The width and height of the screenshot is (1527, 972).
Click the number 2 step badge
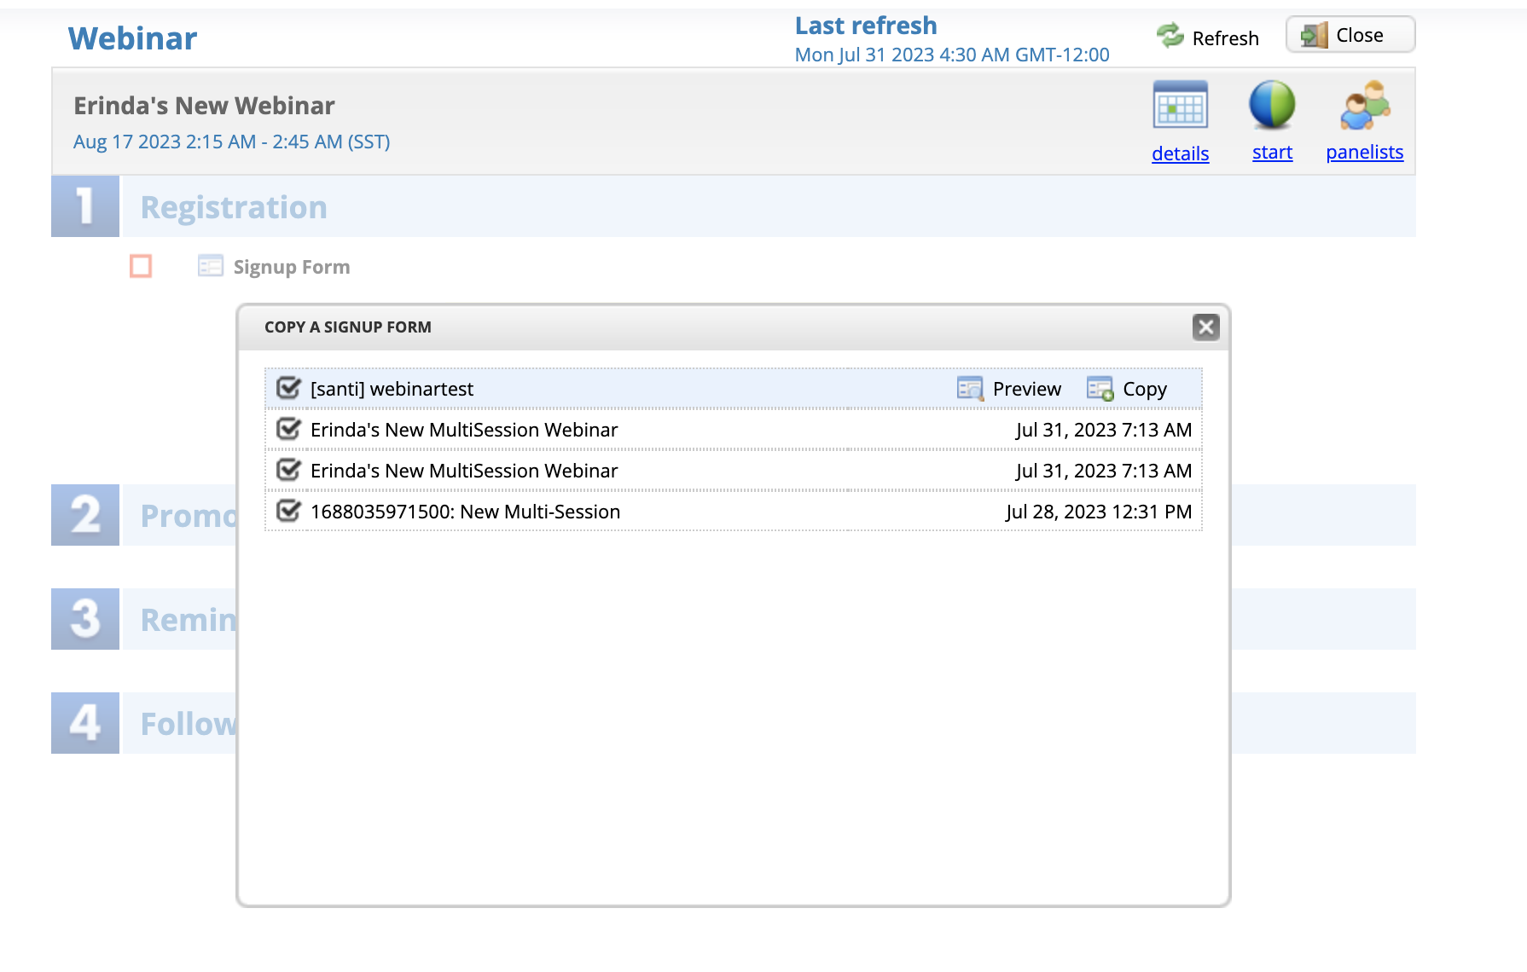85,515
